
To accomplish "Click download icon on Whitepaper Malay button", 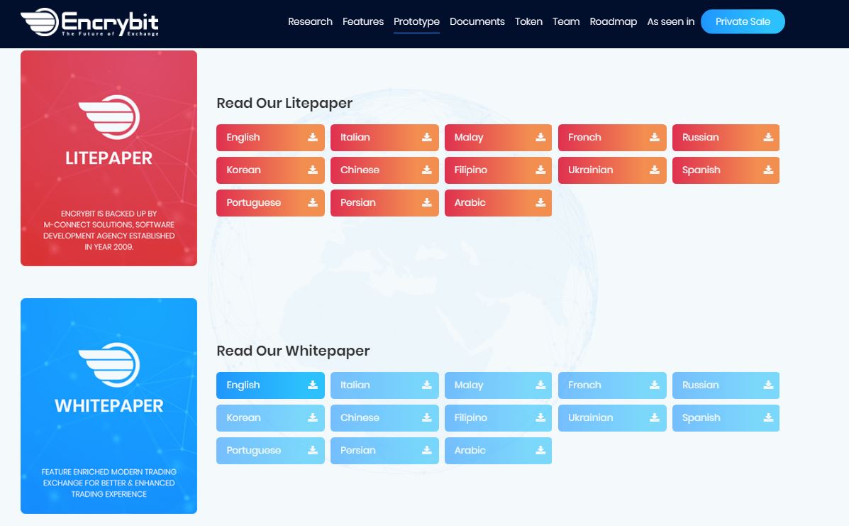I will point(540,385).
